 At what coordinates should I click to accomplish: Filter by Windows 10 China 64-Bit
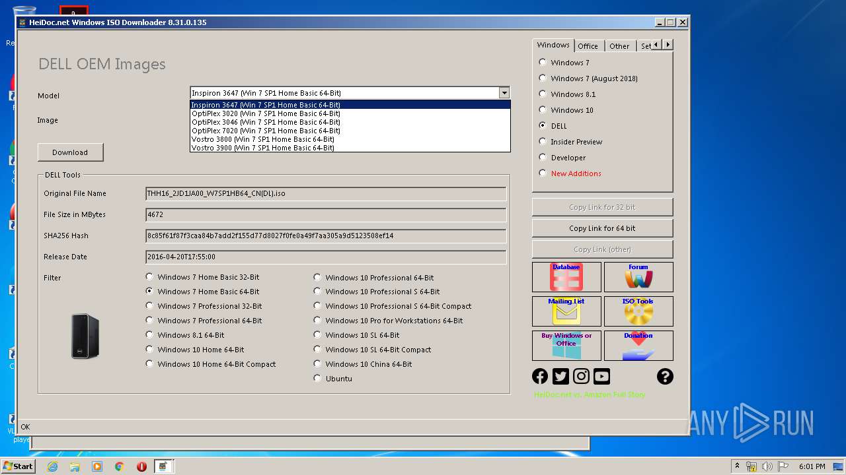tap(317, 364)
